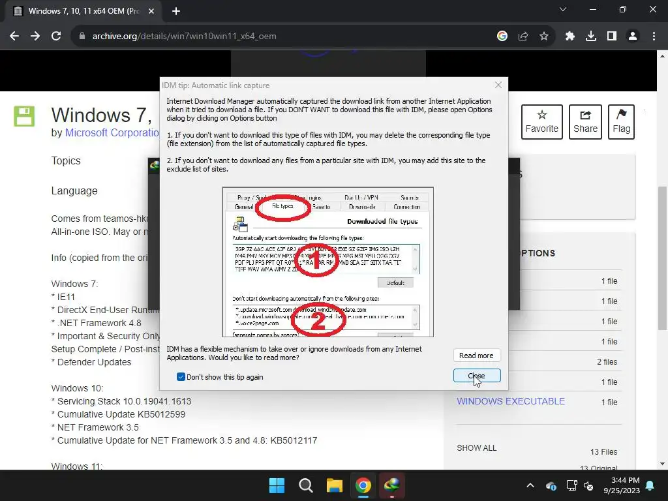The width and height of the screenshot is (668, 501).
Task: Click scrollbar down arrow
Action: pyautogui.click(x=662, y=464)
